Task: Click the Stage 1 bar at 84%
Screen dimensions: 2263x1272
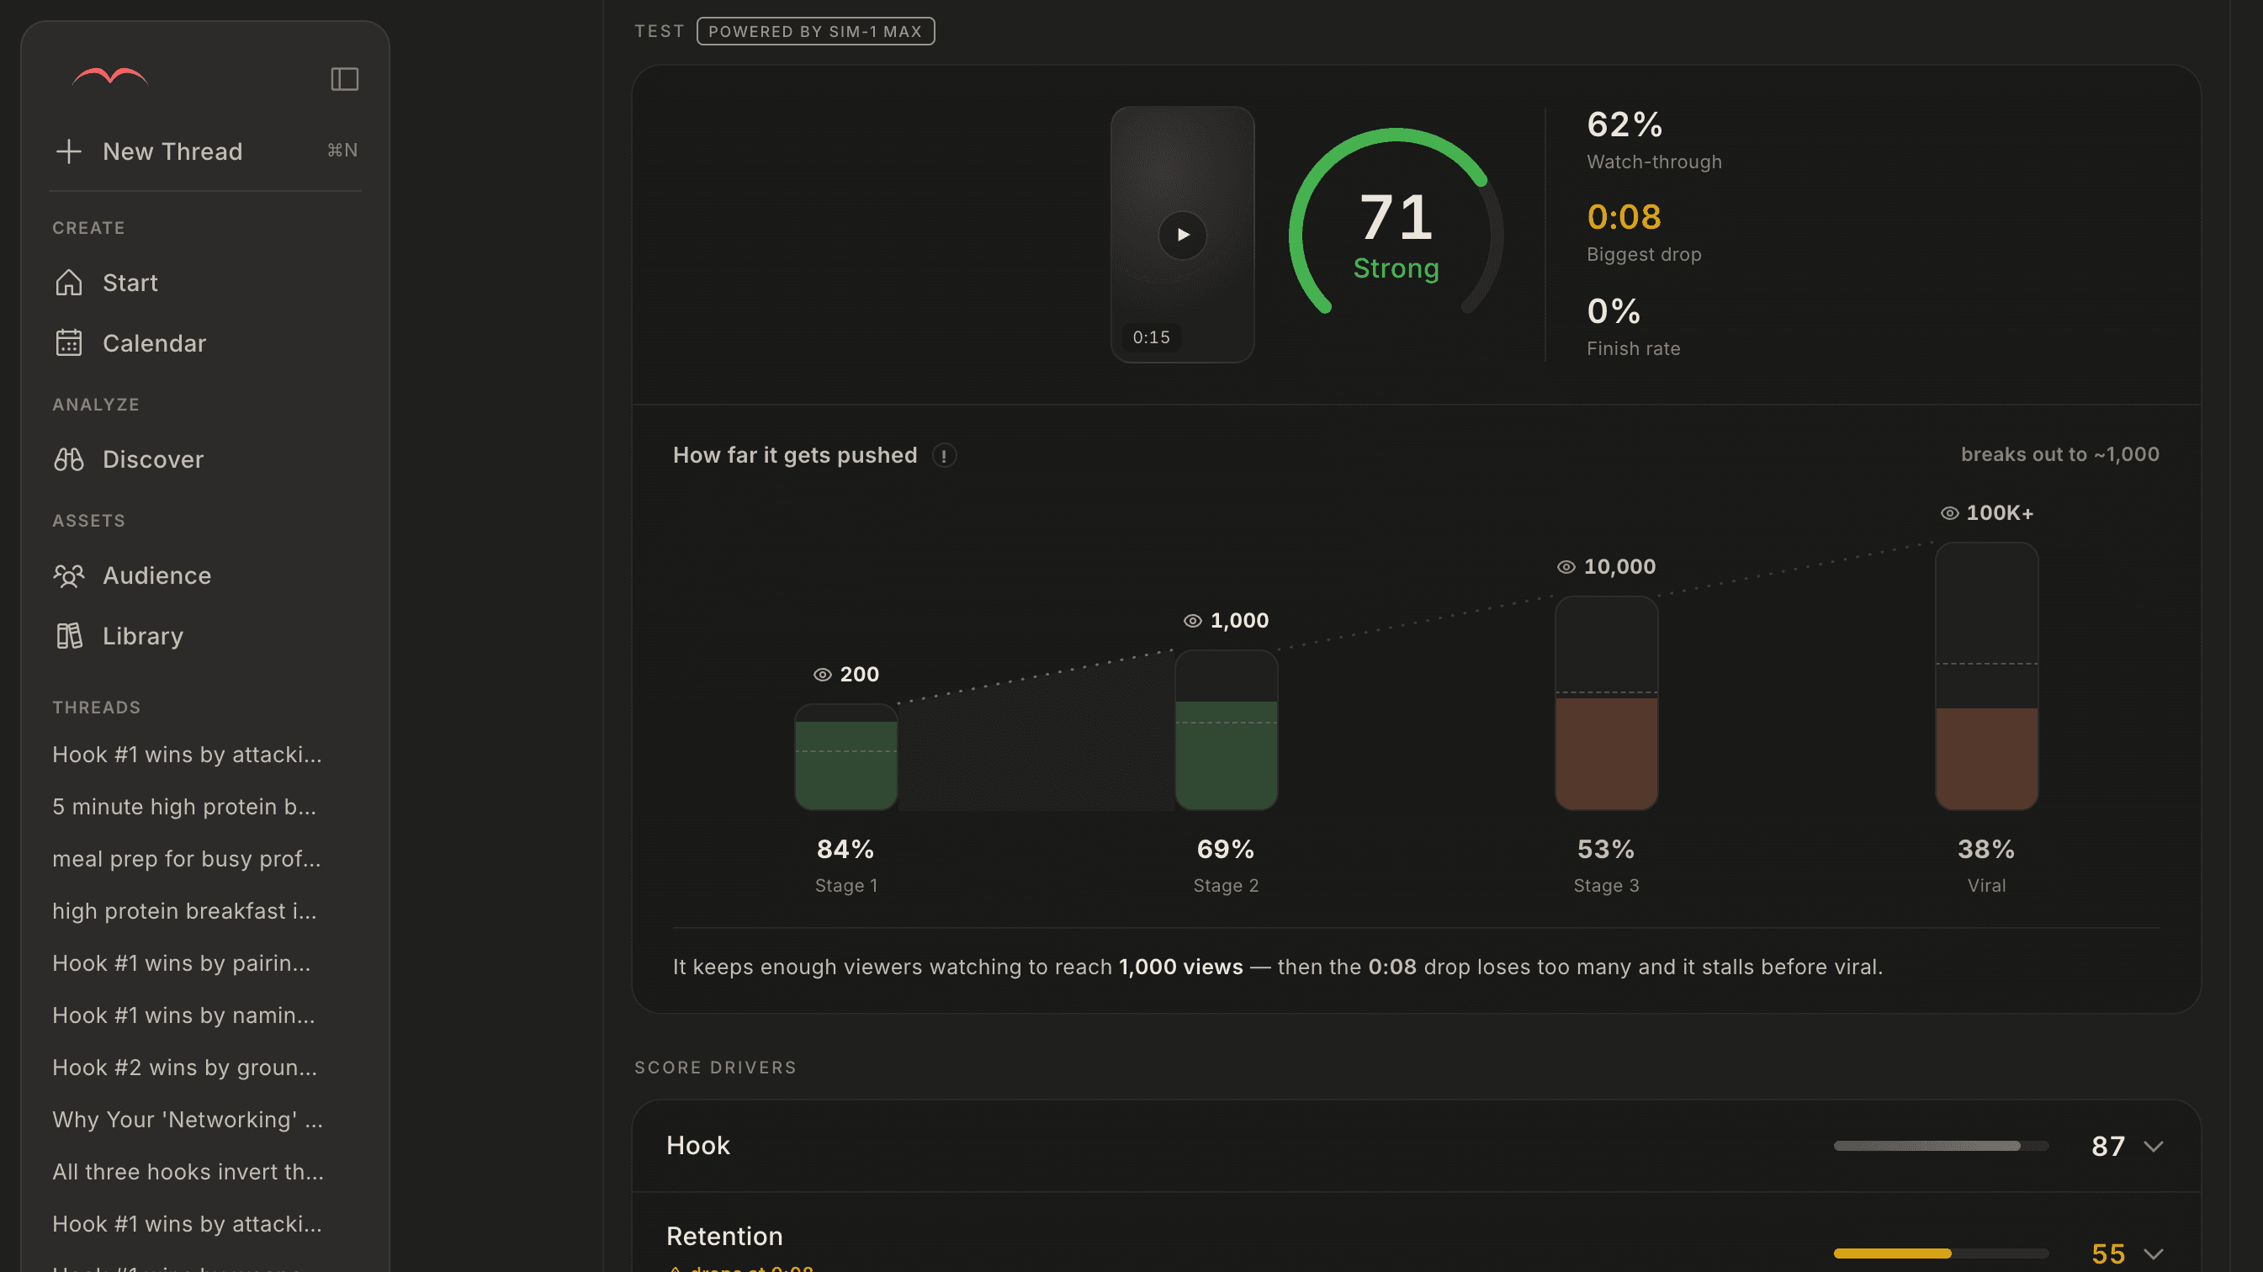Action: point(846,757)
